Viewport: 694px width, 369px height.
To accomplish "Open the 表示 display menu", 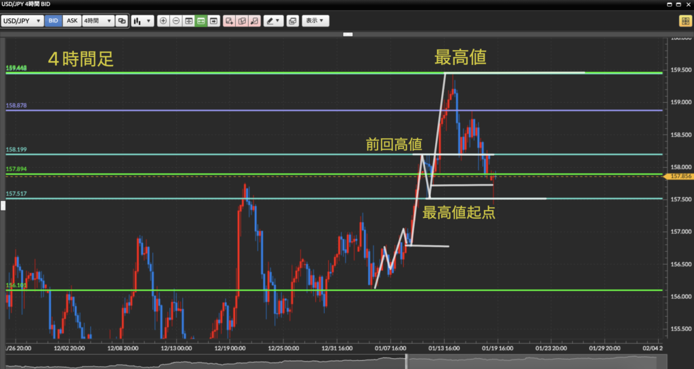I will [315, 21].
